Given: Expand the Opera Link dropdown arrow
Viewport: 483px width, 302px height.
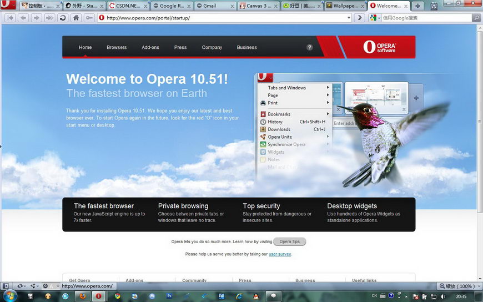Looking at the screenshot, I should tap(24, 286).
